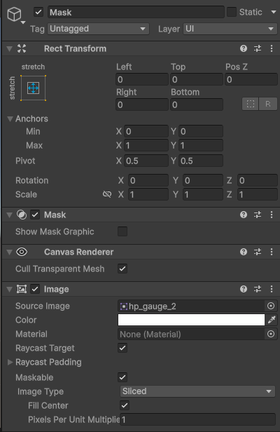Click the blueprint mode dotted-rectangle button

click(x=251, y=104)
